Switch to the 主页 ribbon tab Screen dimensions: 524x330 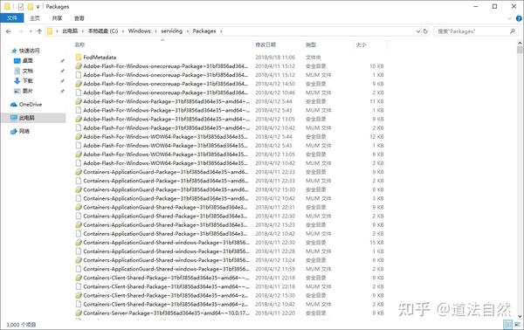[x=34, y=18]
